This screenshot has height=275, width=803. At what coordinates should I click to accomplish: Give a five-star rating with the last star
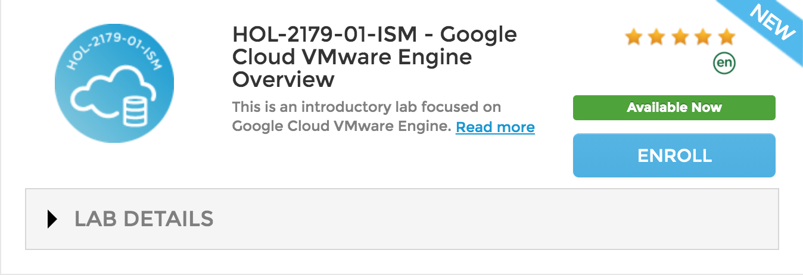point(726,37)
